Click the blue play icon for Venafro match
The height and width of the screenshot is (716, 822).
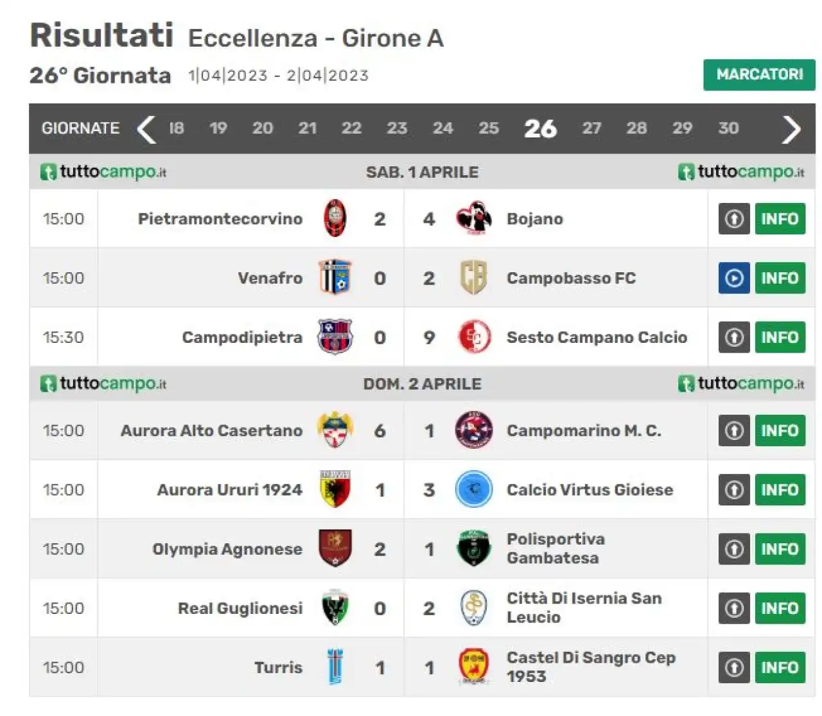tap(734, 278)
